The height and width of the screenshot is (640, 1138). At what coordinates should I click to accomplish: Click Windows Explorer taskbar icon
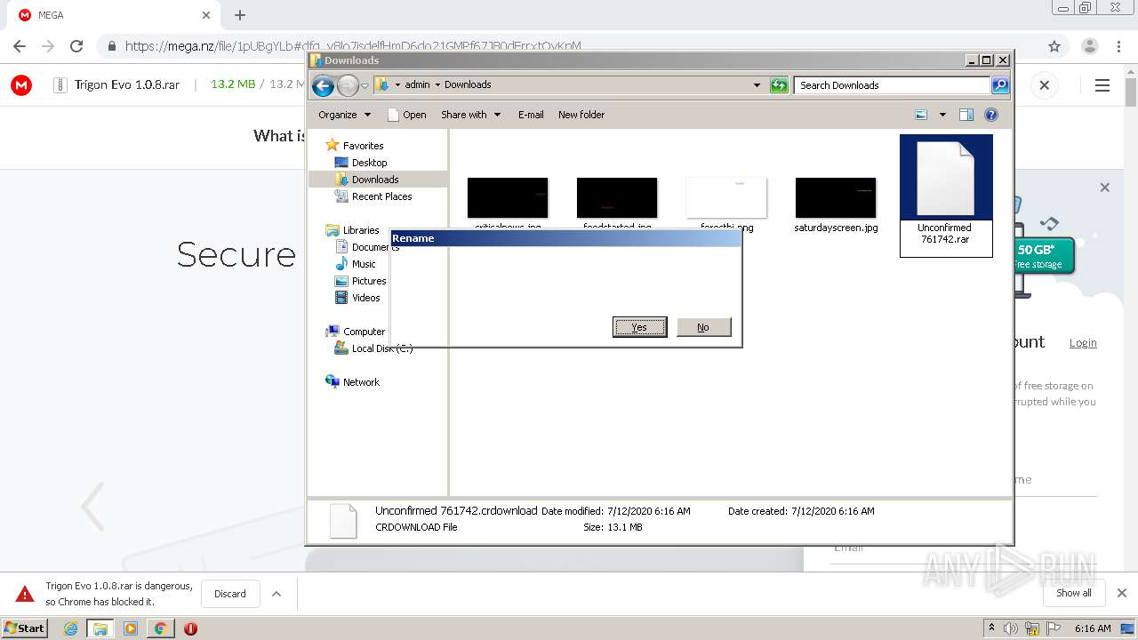click(x=100, y=628)
